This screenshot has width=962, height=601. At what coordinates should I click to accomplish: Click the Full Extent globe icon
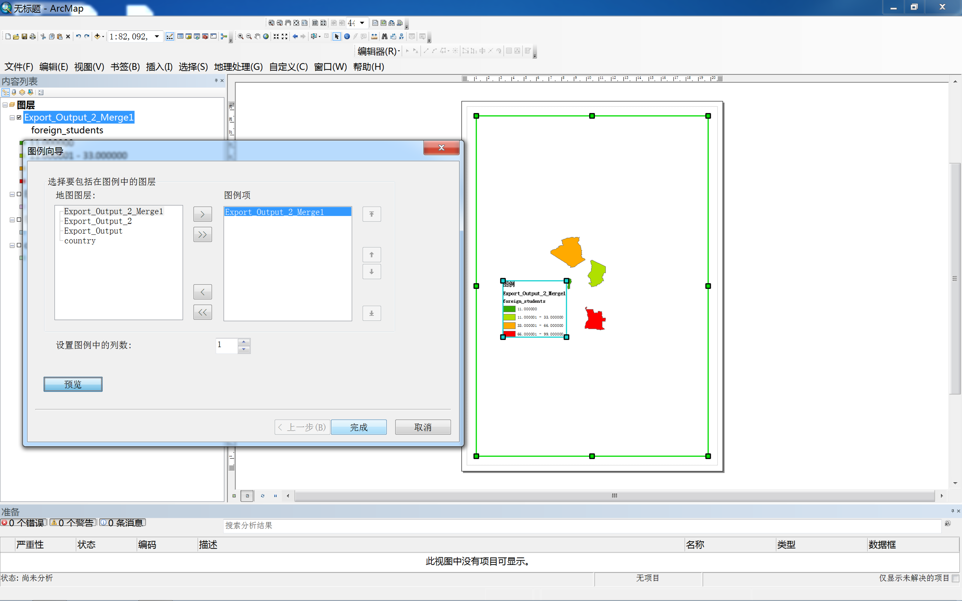(266, 37)
